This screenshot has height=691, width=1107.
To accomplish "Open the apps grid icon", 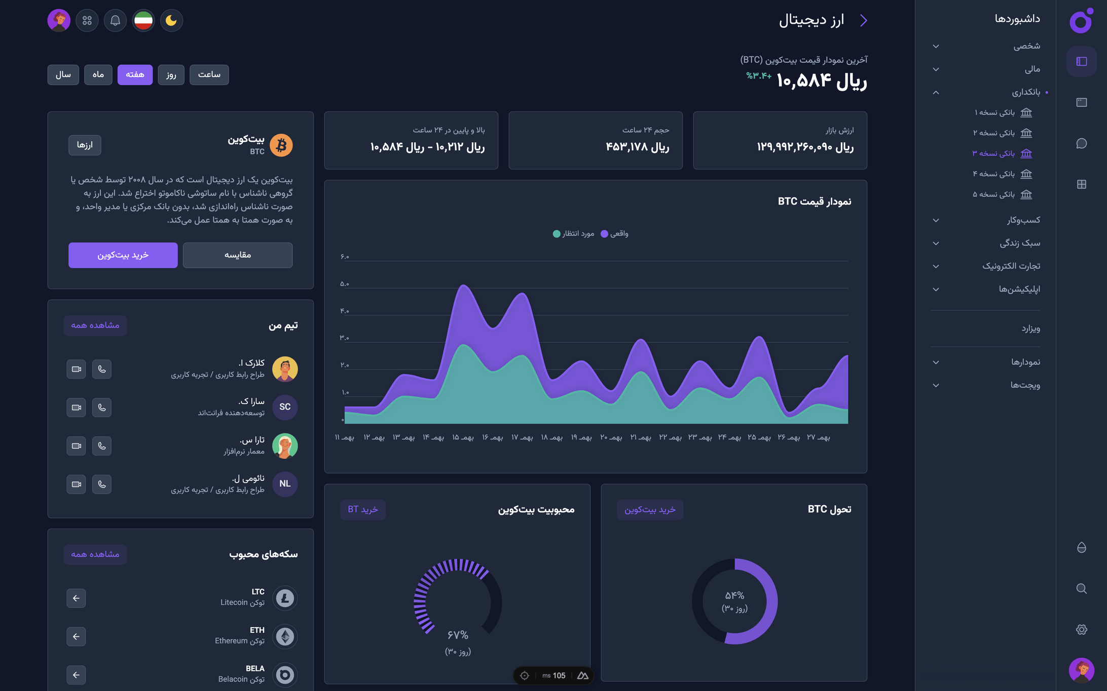I will pos(87,21).
